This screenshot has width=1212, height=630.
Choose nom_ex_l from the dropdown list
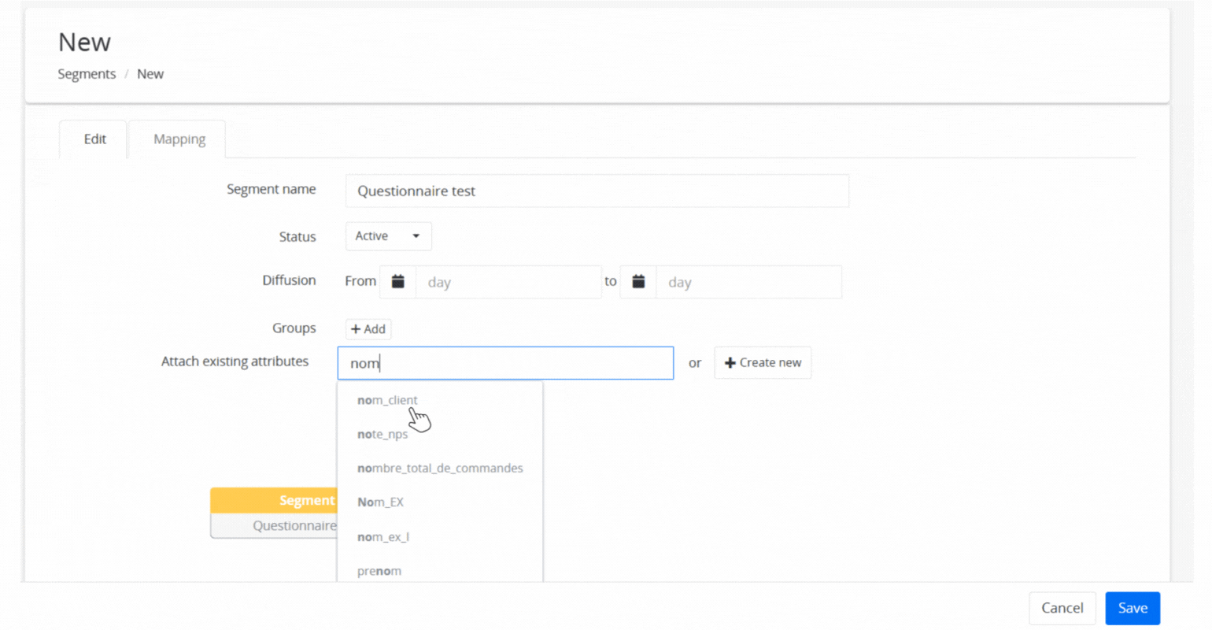point(382,537)
